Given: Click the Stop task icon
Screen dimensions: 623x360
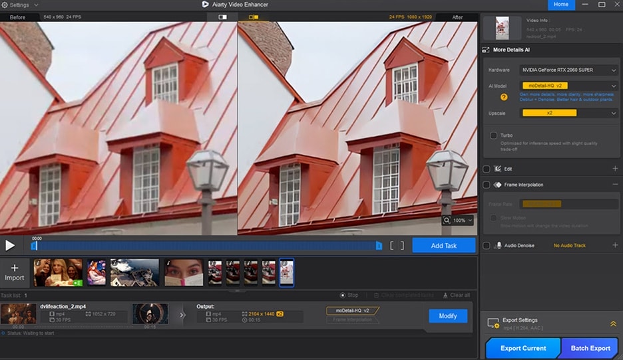Looking at the screenshot, I should pyautogui.click(x=343, y=295).
